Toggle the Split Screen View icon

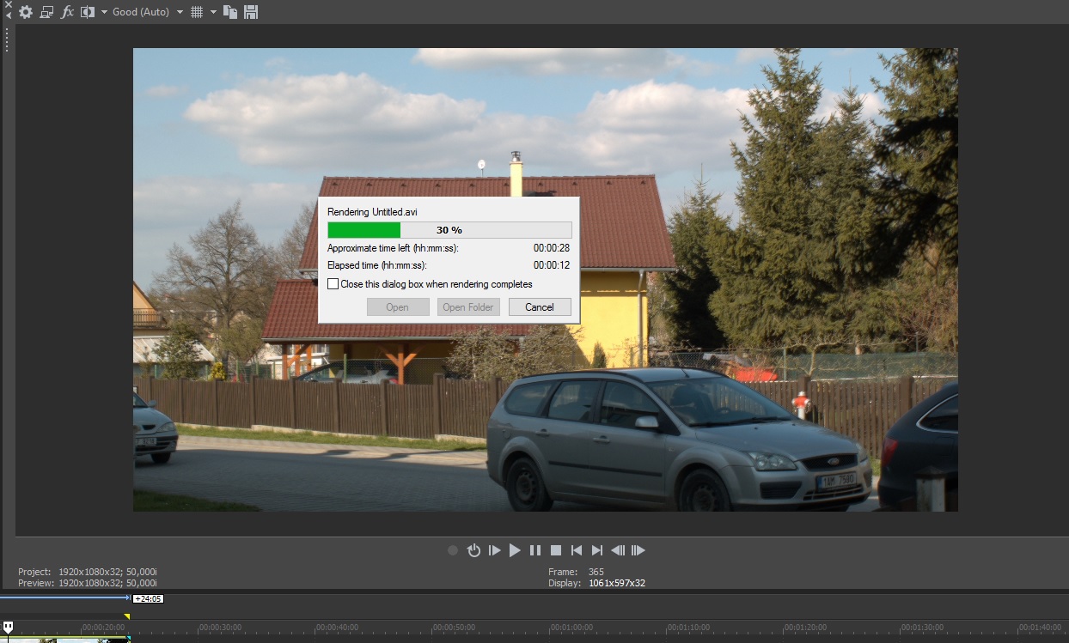(87, 12)
